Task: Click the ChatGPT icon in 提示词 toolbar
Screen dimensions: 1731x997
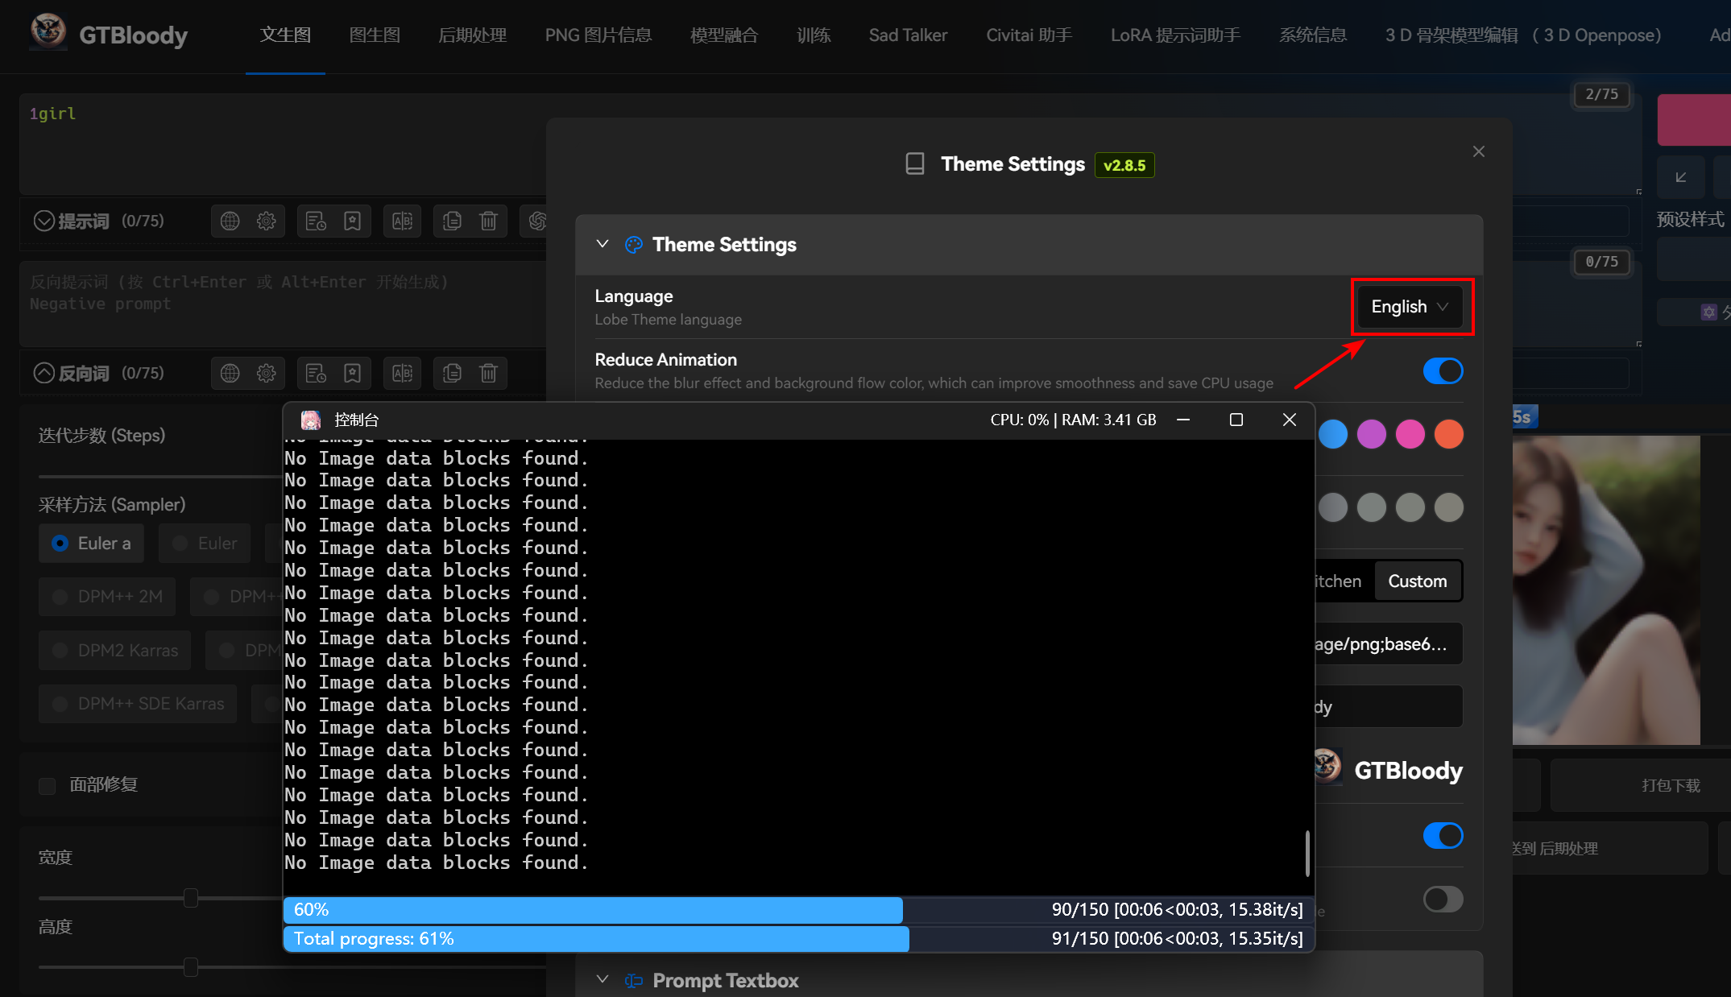Action: [537, 221]
